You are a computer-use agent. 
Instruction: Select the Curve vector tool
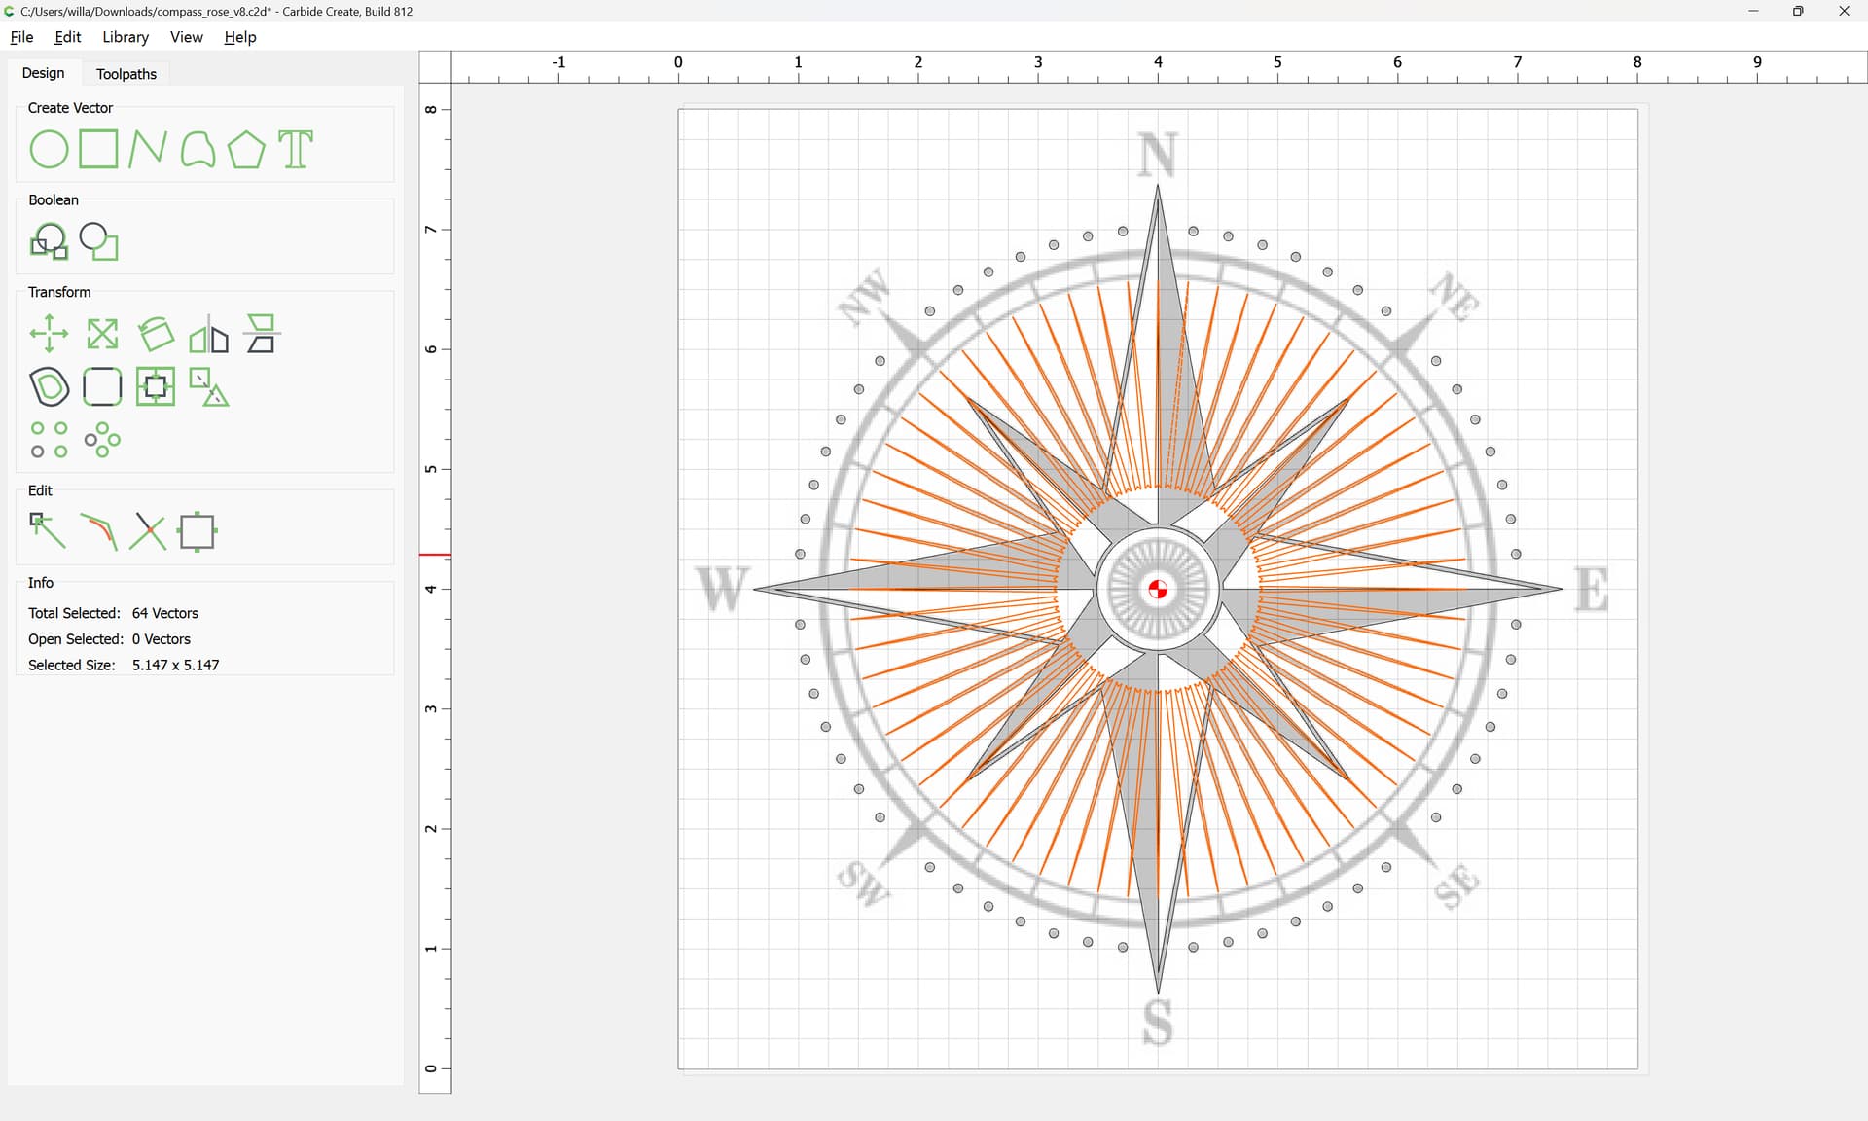click(x=198, y=150)
